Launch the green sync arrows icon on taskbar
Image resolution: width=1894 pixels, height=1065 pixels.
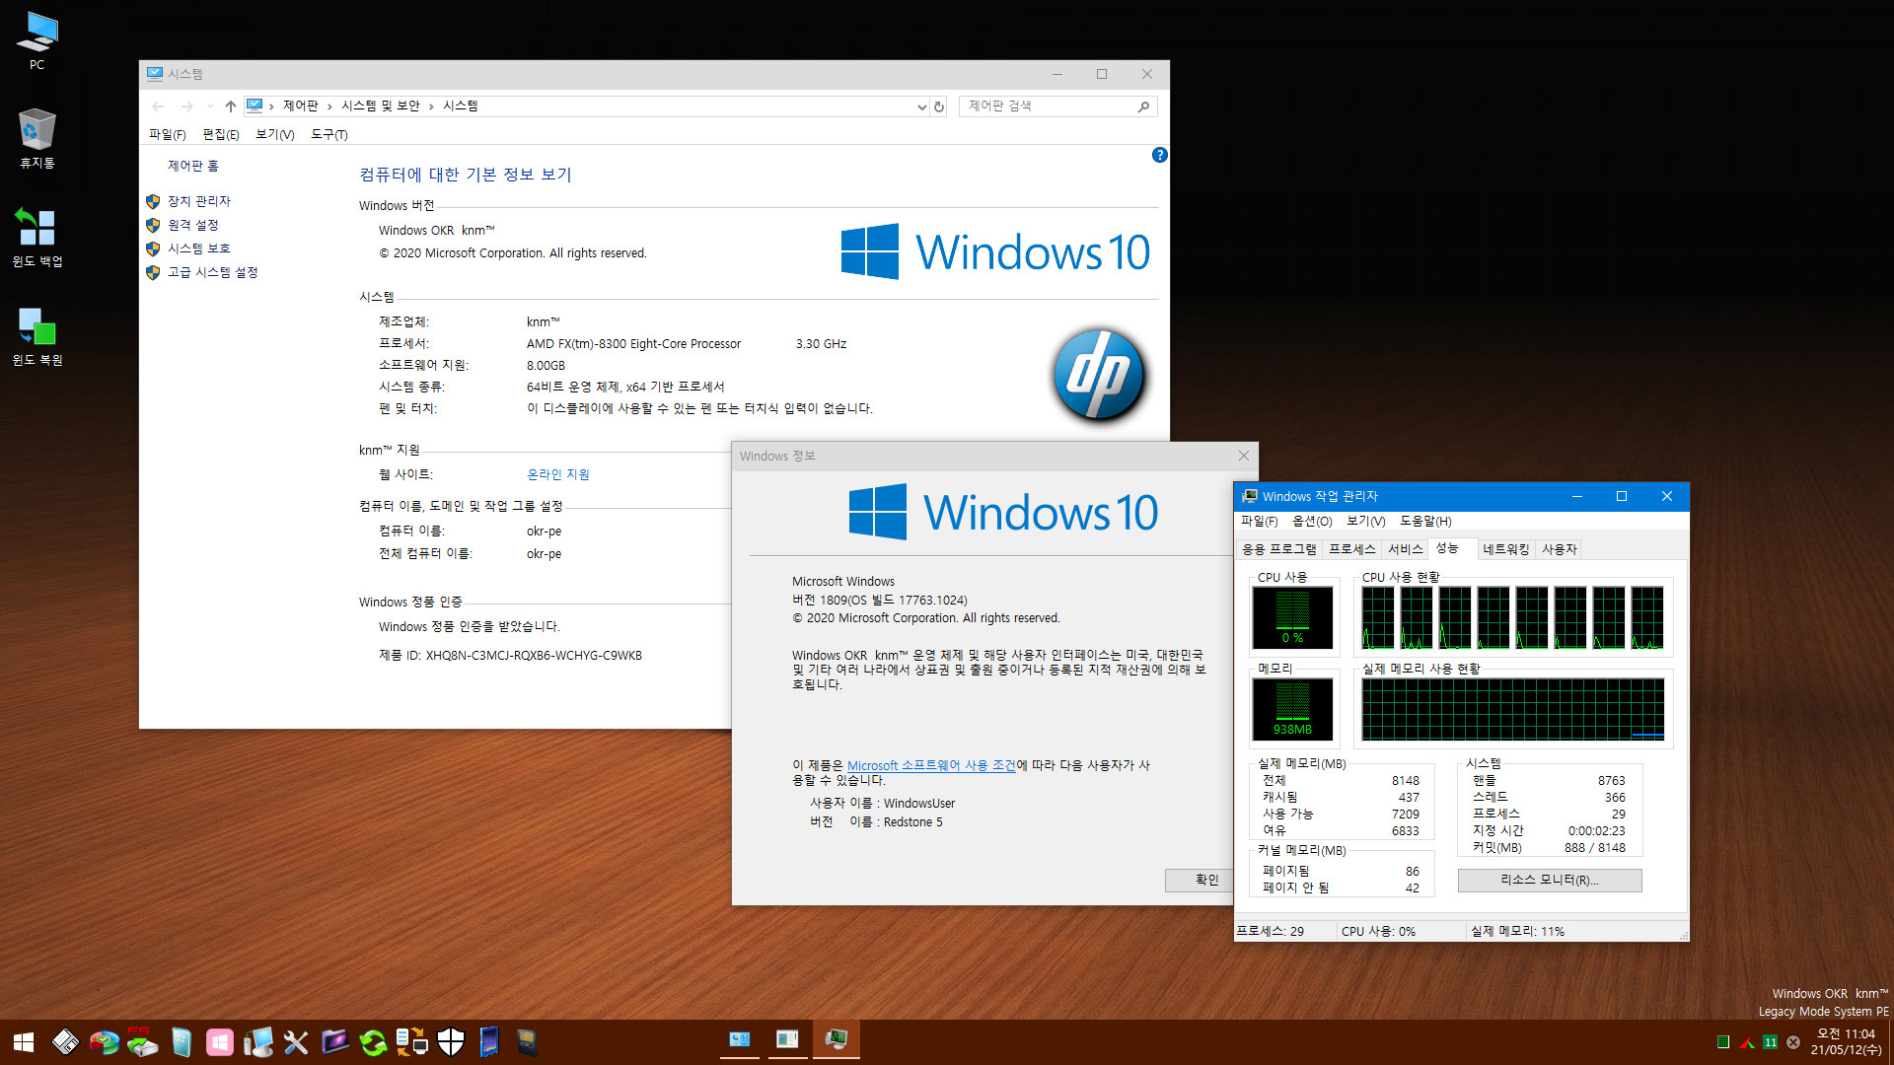(x=373, y=1042)
